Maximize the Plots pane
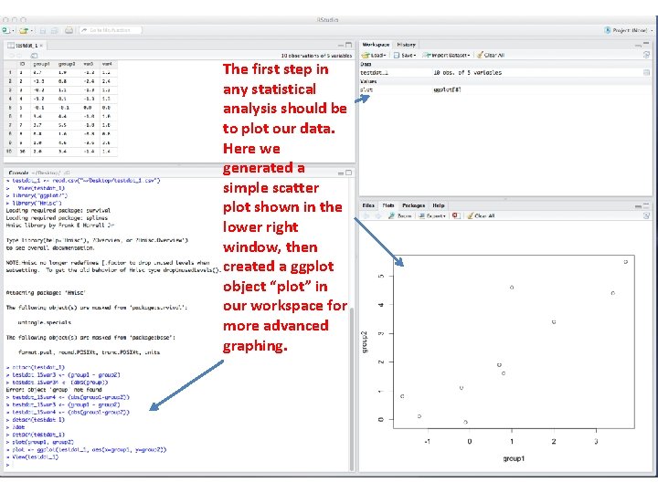This screenshot has width=658, height=493. coord(646,205)
